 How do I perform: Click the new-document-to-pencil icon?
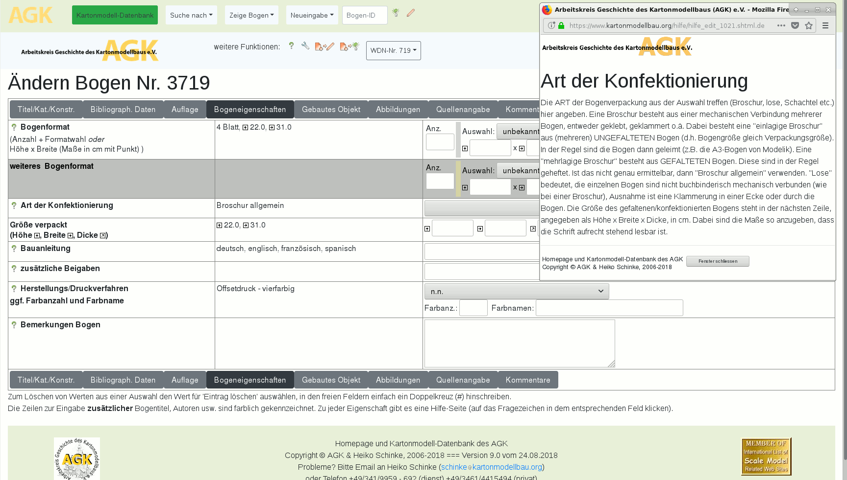pyautogui.click(x=324, y=46)
